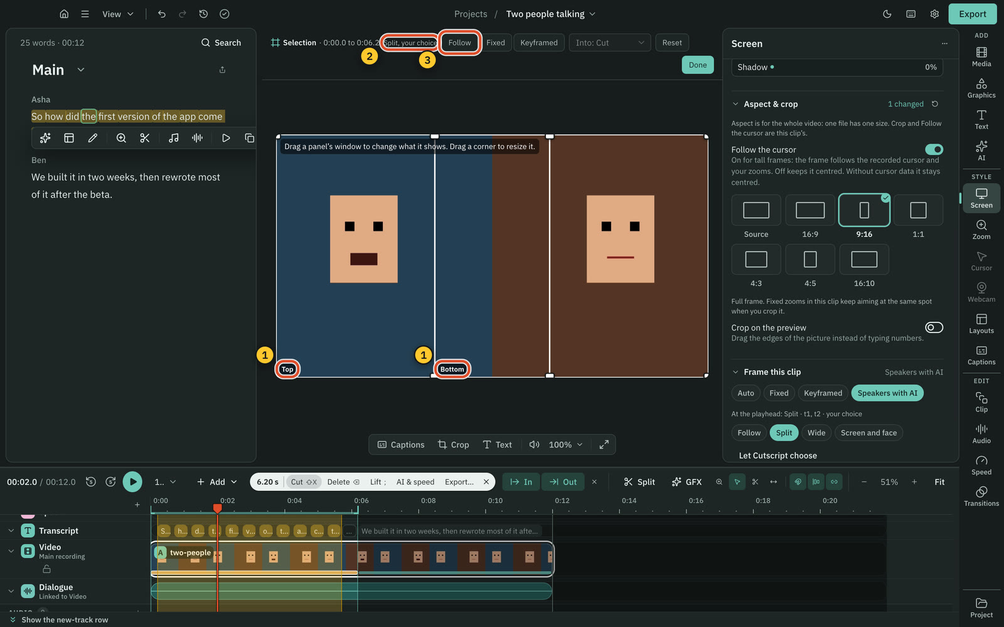Screen dimensions: 1004x627
Task: Open the Speed panel
Action: [x=981, y=465]
